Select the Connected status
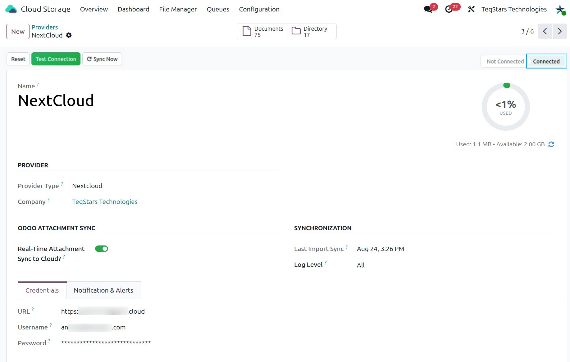Screen dimensions: 570x362 point(546,61)
